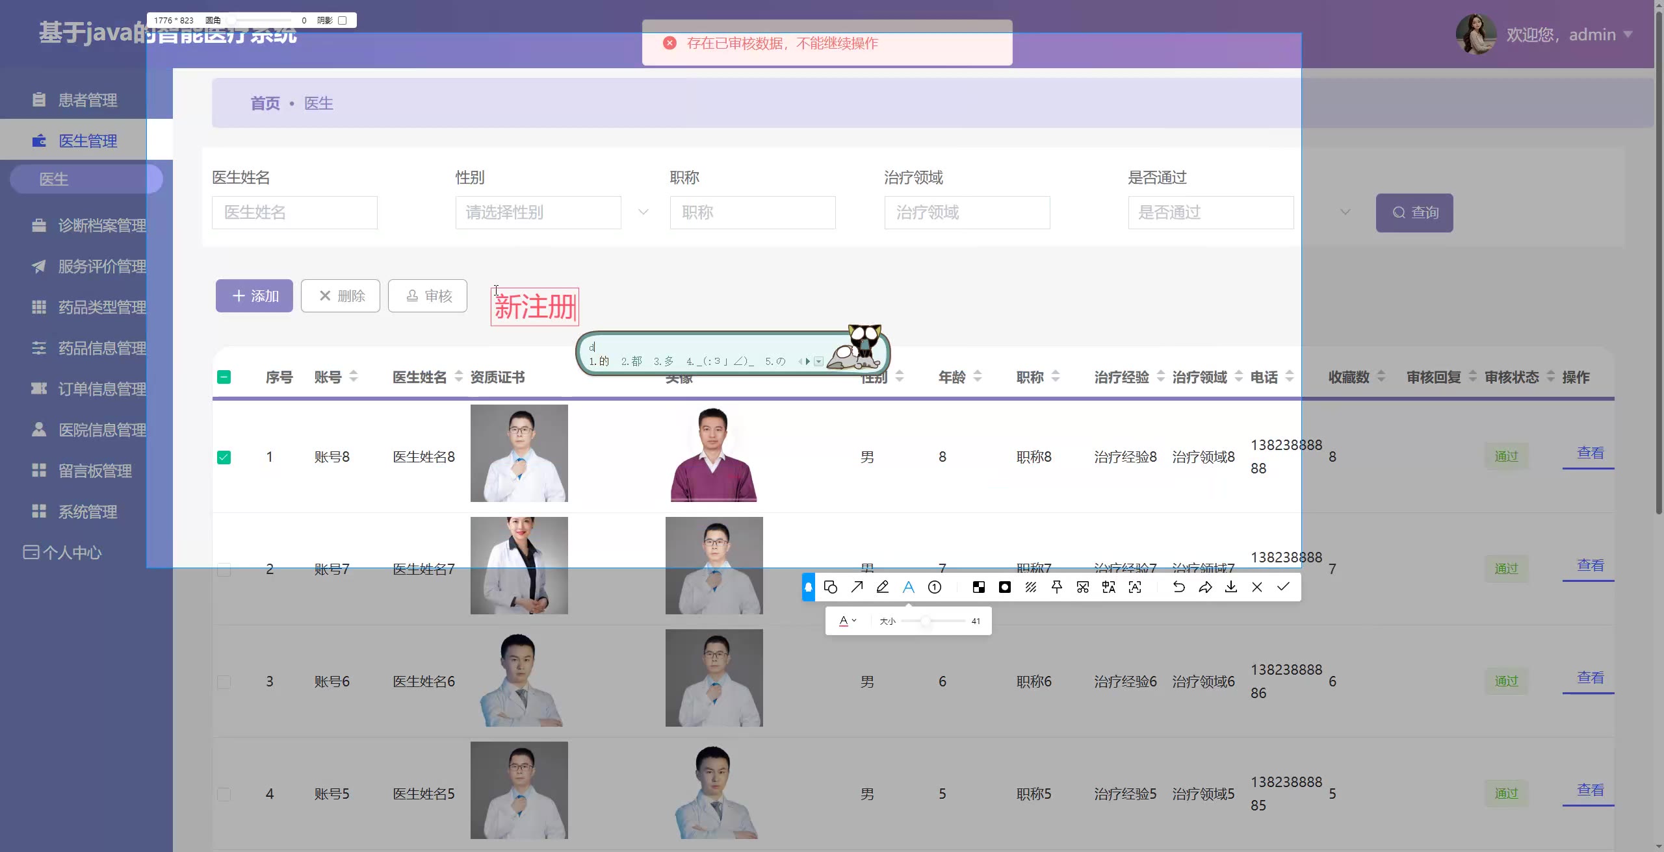Open the admin user dropdown arrow
The height and width of the screenshot is (852, 1664).
click(1628, 34)
